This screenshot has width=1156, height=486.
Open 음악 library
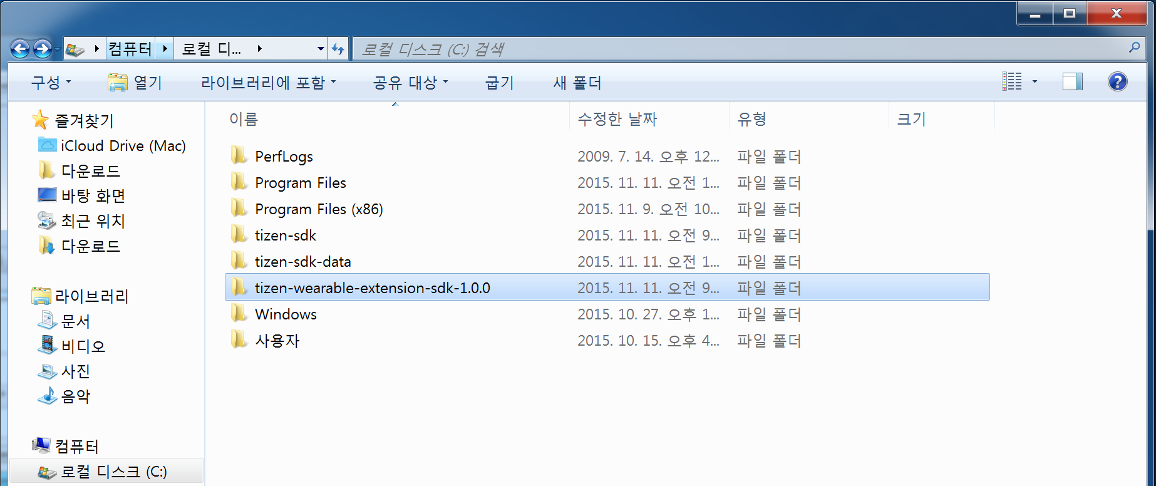(x=64, y=396)
